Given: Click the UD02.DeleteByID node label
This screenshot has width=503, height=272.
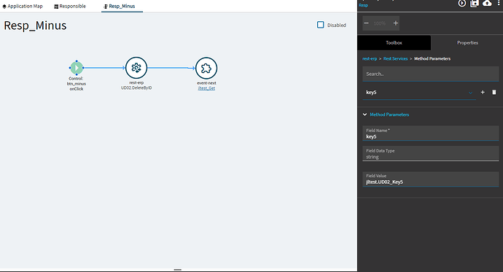Looking at the screenshot, I should (136, 88).
